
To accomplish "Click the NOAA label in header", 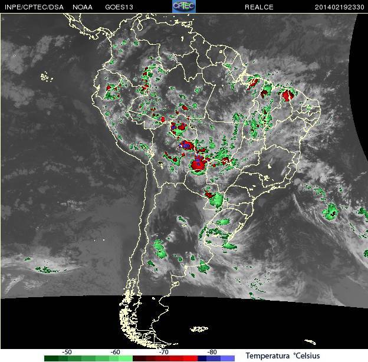I will (83, 7).
